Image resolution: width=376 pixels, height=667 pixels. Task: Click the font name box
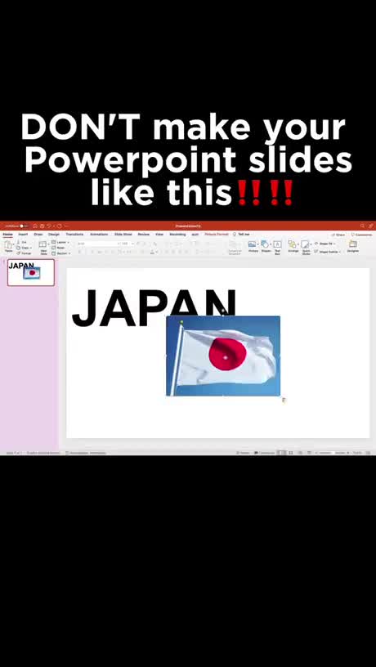click(96, 244)
